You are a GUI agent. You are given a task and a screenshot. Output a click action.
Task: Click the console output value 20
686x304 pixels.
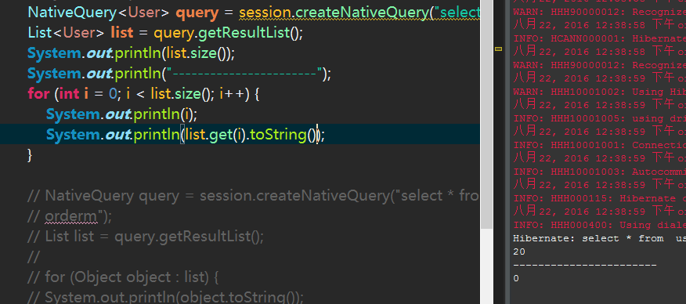click(x=519, y=252)
